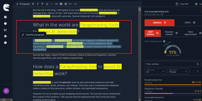Click the Rewrite paragraph button
Viewport: 202px width, 101px height.
pyautogui.click(x=33, y=35)
